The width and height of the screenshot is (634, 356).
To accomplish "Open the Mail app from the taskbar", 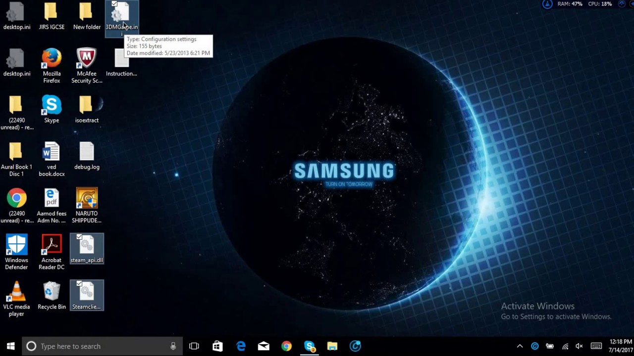I will click(264, 346).
